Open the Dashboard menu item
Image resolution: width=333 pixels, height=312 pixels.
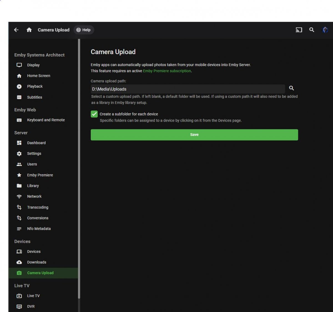(x=36, y=143)
